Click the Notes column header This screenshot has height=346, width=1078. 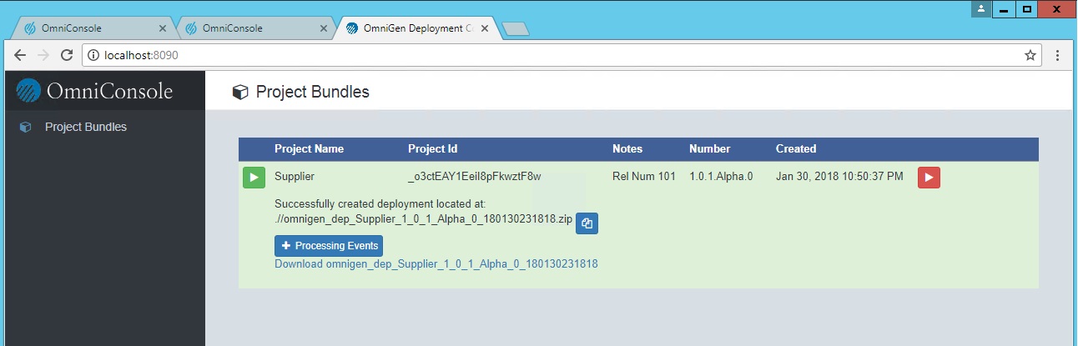point(627,148)
